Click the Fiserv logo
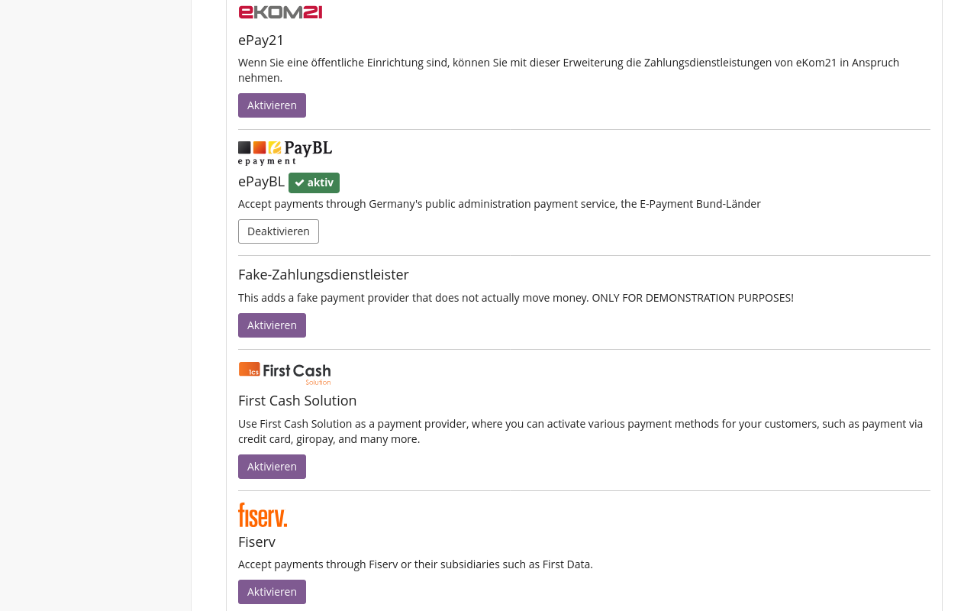Viewport: 977px width, 611px height. point(263,515)
